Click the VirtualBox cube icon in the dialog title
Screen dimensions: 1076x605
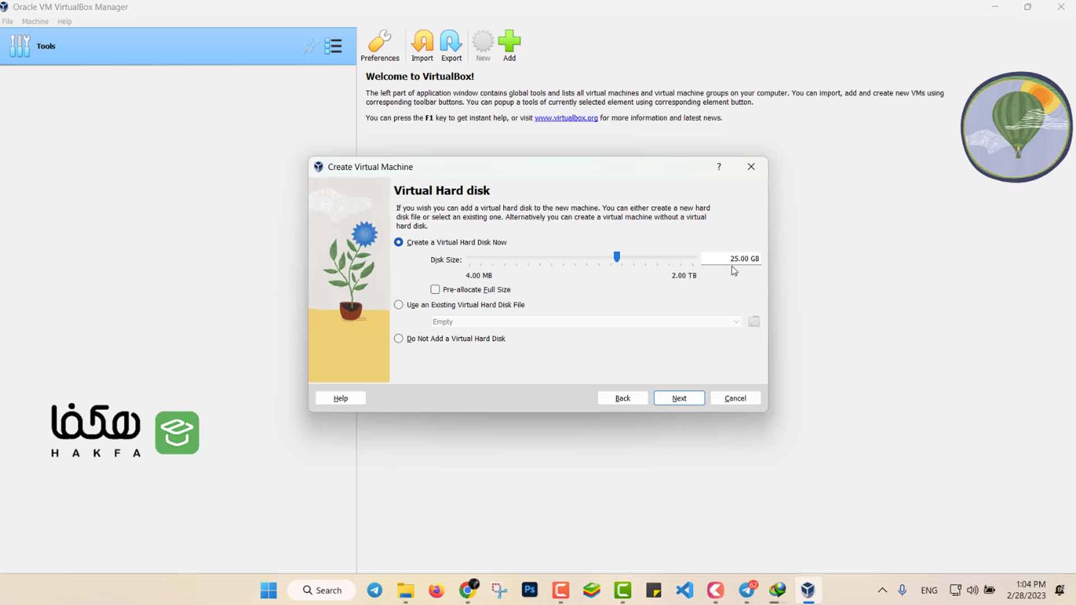click(318, 166)
